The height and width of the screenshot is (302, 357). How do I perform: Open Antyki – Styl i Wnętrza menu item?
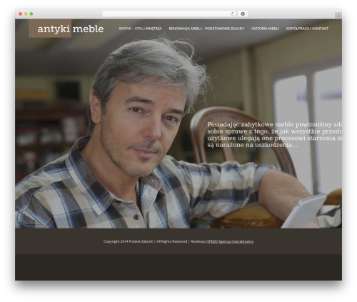pyautogui.click(x=140, y=29)
